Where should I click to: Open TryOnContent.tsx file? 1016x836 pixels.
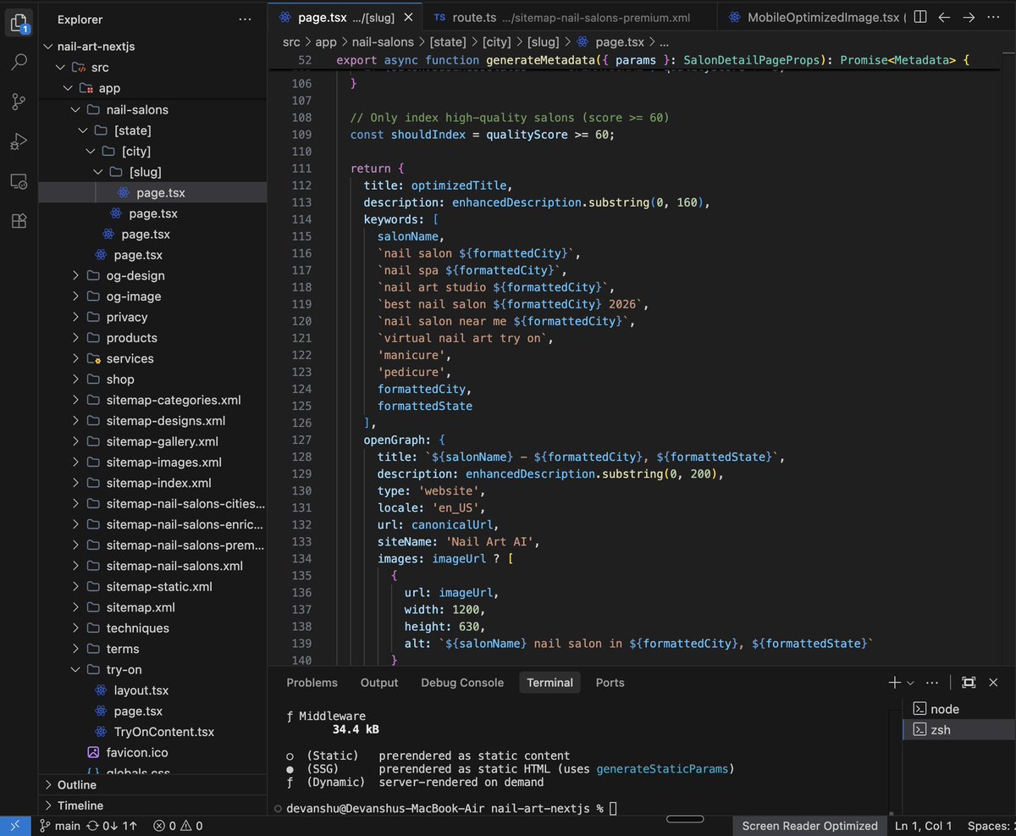(x=153, y=732)
